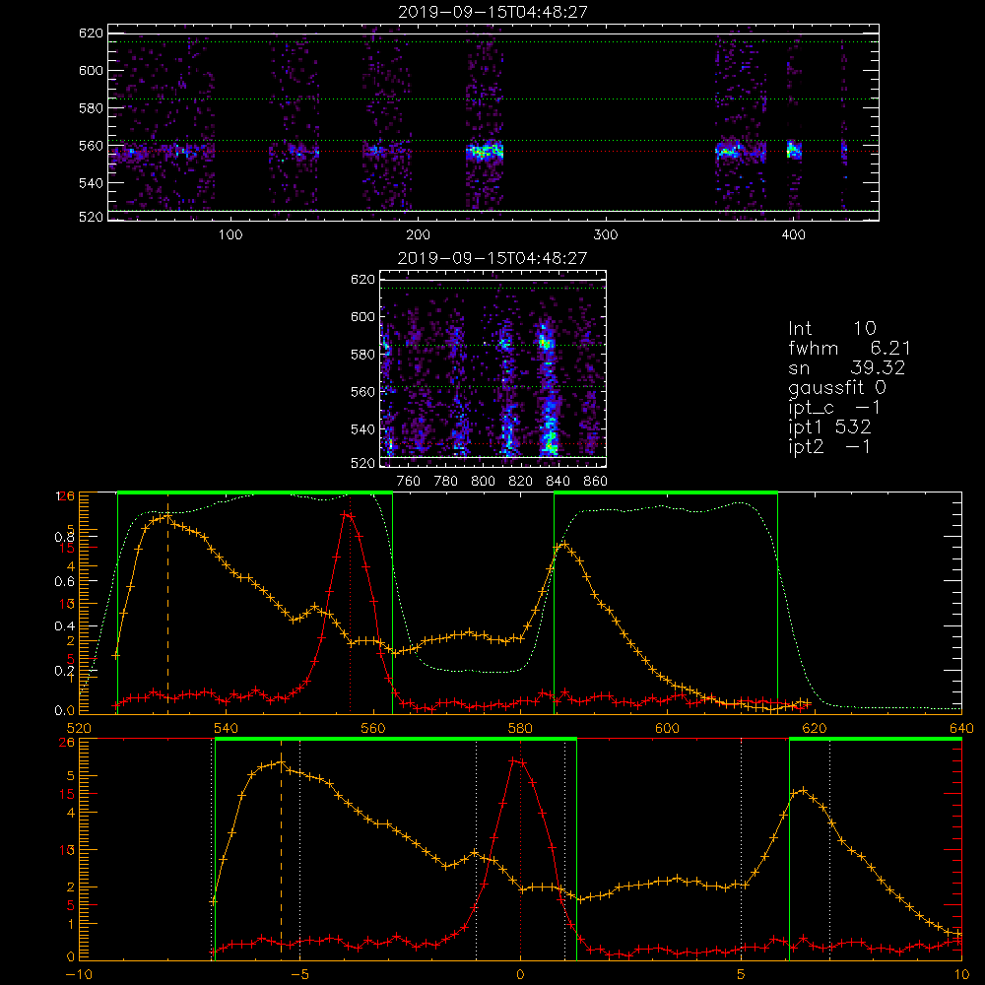Click the red curve peak in bottom plot
The image size is (985, 985).
click(x=516, y=760)
